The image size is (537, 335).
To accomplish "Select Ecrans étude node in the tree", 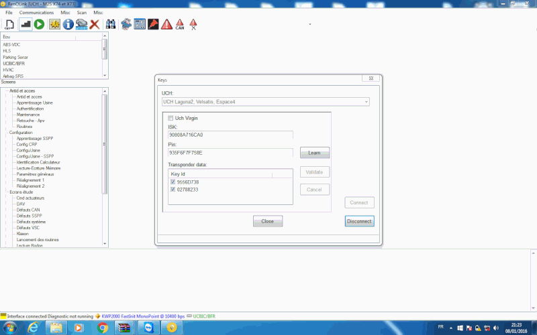I will click(21, 192).
